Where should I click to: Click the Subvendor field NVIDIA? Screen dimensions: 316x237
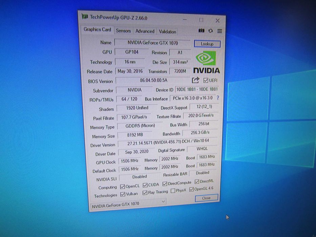tap(134, 90)
